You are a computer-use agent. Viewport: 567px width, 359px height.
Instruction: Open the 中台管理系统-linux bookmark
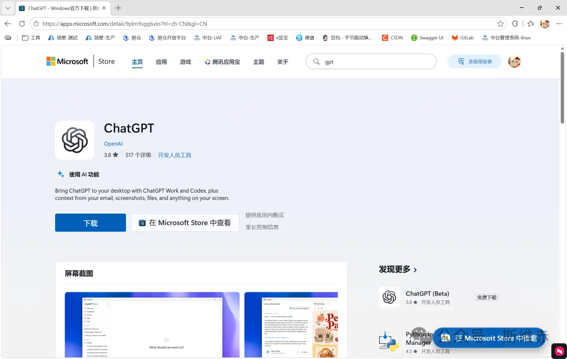[x=506, y=38]
